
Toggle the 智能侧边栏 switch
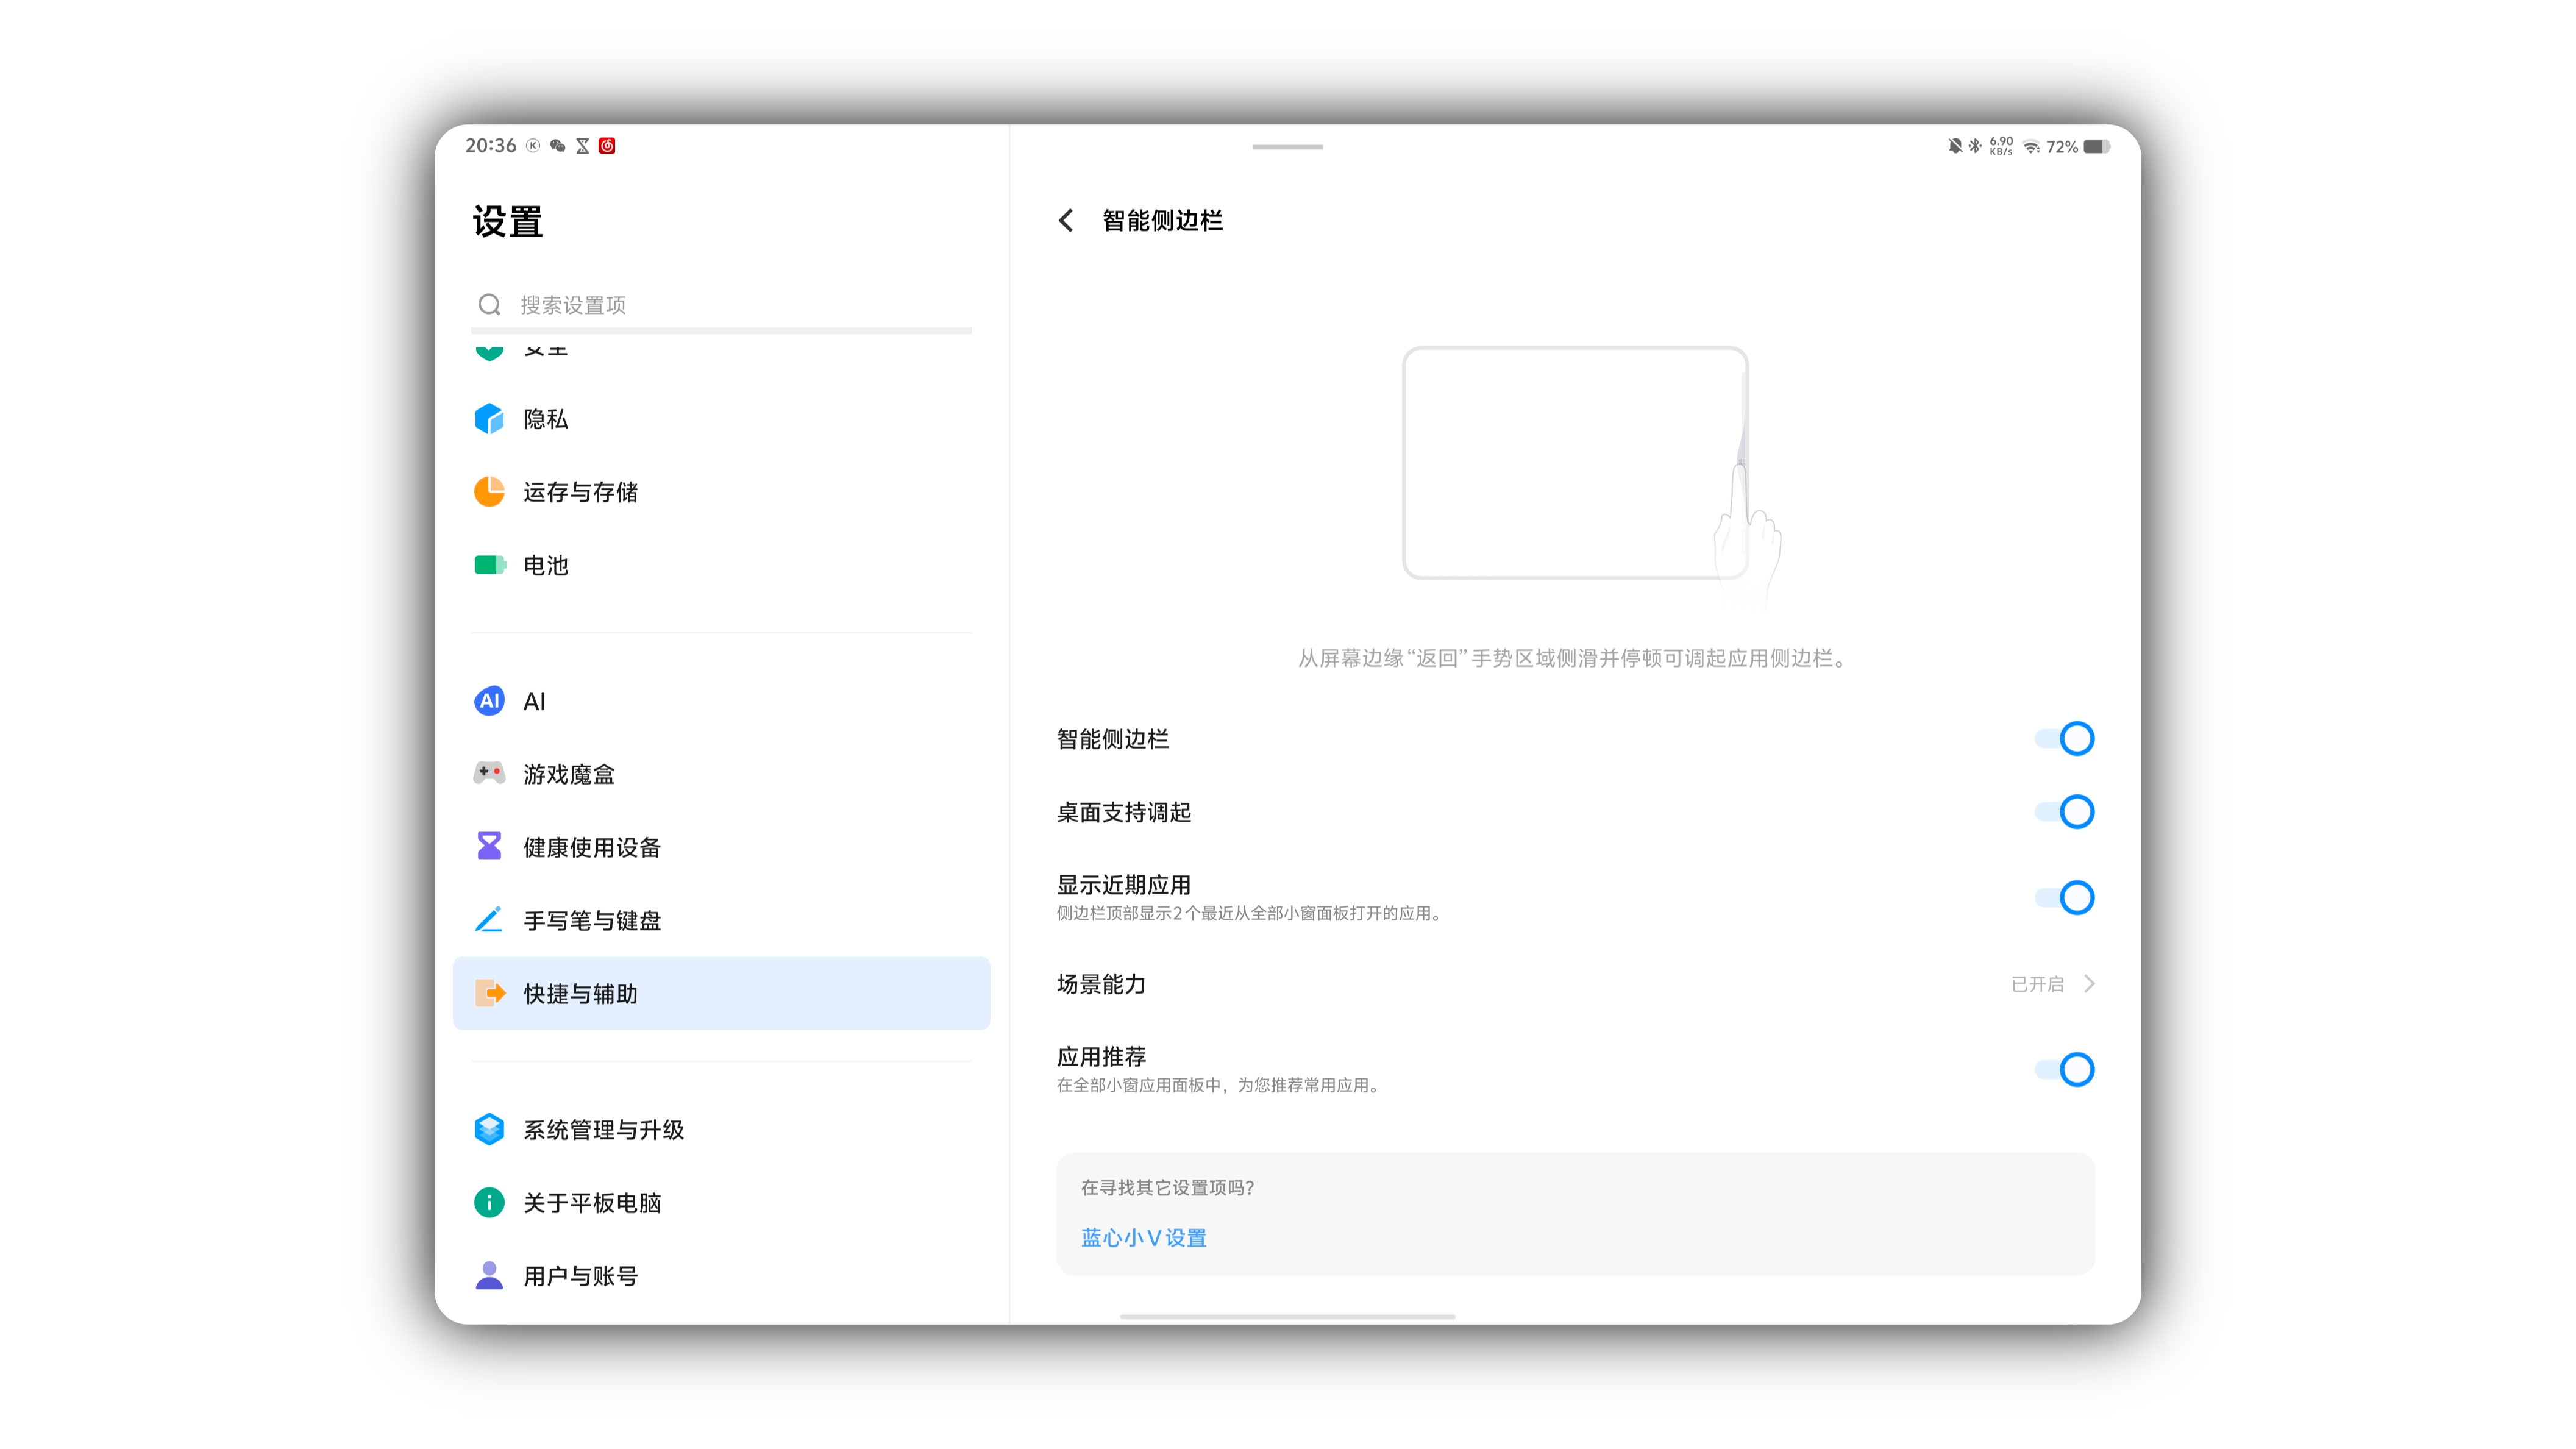[x=2065, y=739]
